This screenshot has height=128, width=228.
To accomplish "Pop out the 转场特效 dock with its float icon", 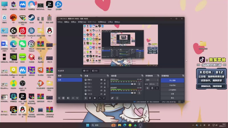I will (158, 76).
